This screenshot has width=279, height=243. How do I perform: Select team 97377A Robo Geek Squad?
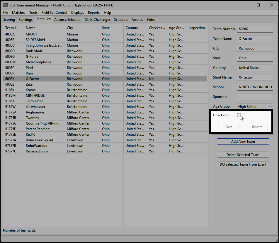[x=105, y=140]
